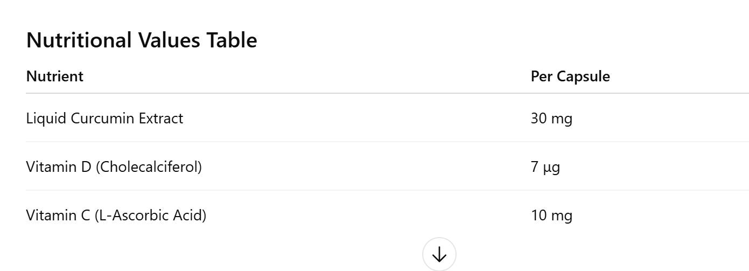Click the 30 mg value cell
Screen dimensions: 749x271
tap(551, 119)
